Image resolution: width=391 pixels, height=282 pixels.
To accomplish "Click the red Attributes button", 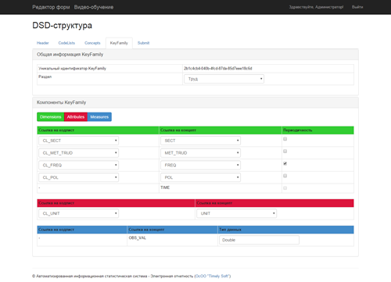I will click(x=76, y=117).
